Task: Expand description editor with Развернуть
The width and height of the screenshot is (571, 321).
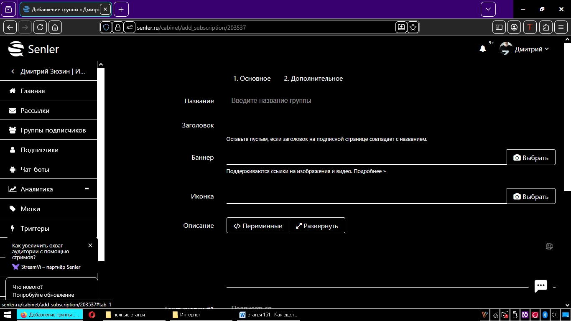Action: click(317, 226)
